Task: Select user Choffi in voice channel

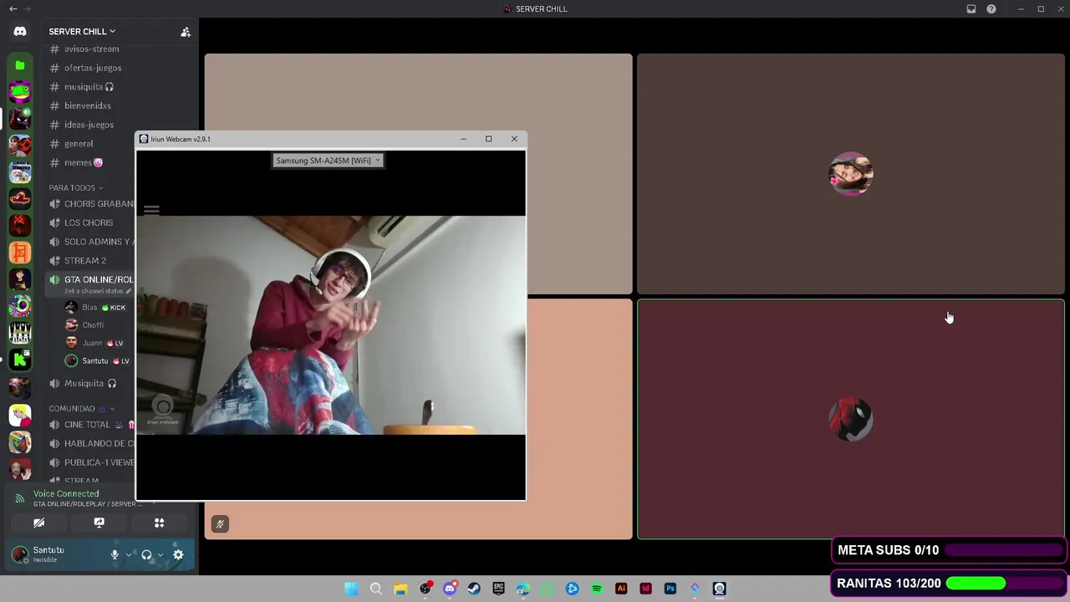Action: (x=92, y=325)
